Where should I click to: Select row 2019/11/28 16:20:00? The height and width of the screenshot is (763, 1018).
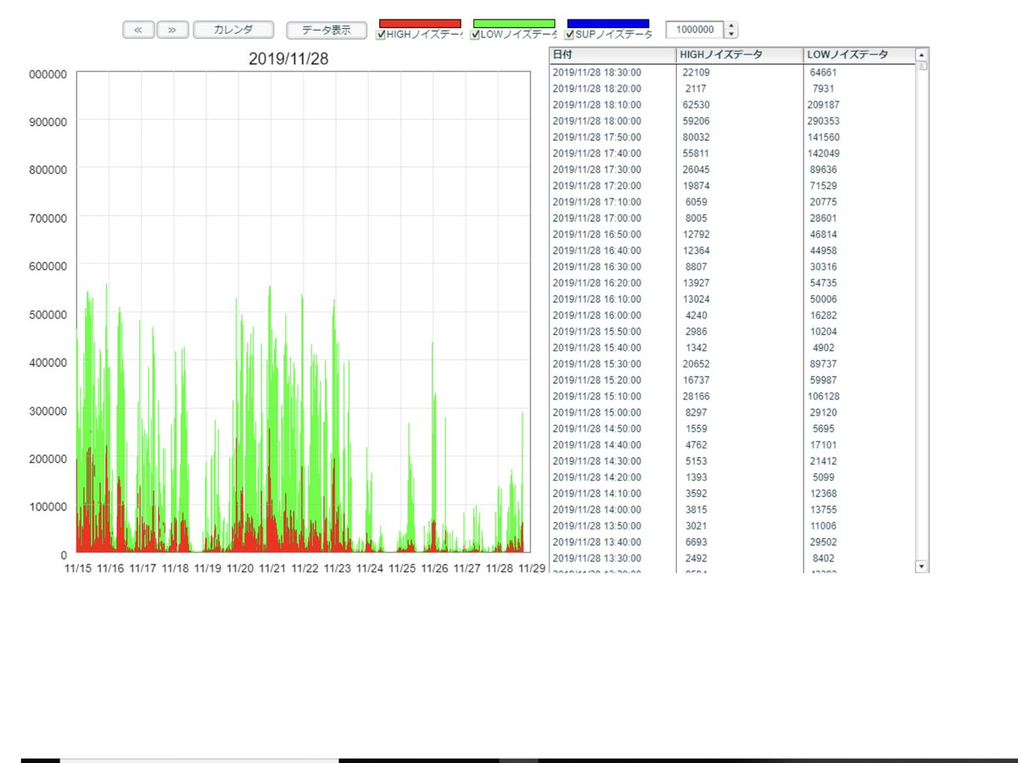pos(732,282)
